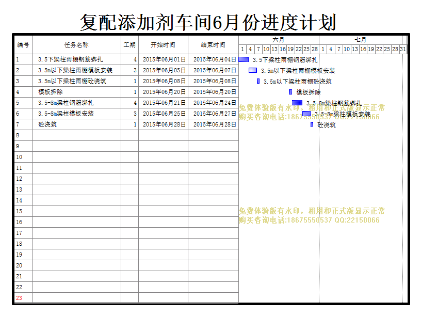
Task: Click the Gantt label 砼浇筑 beside row 7 bar
Action: click(x=327, y=125)
